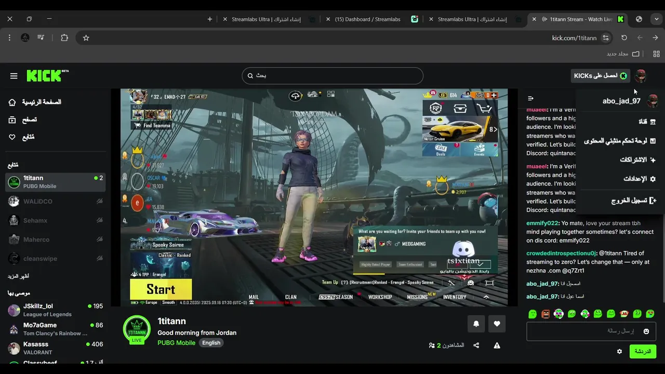Open Mo7aGame recommended channel
This screenshot has width=665, height=374.
point(55,329)
